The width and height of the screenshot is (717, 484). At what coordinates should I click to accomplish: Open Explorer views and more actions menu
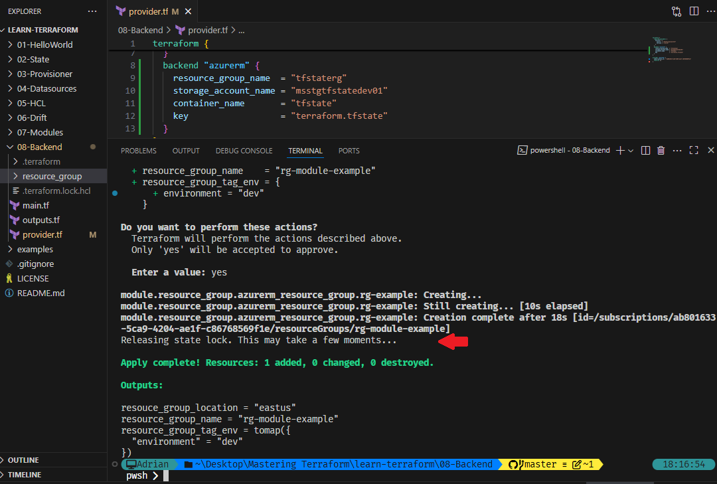92,11
